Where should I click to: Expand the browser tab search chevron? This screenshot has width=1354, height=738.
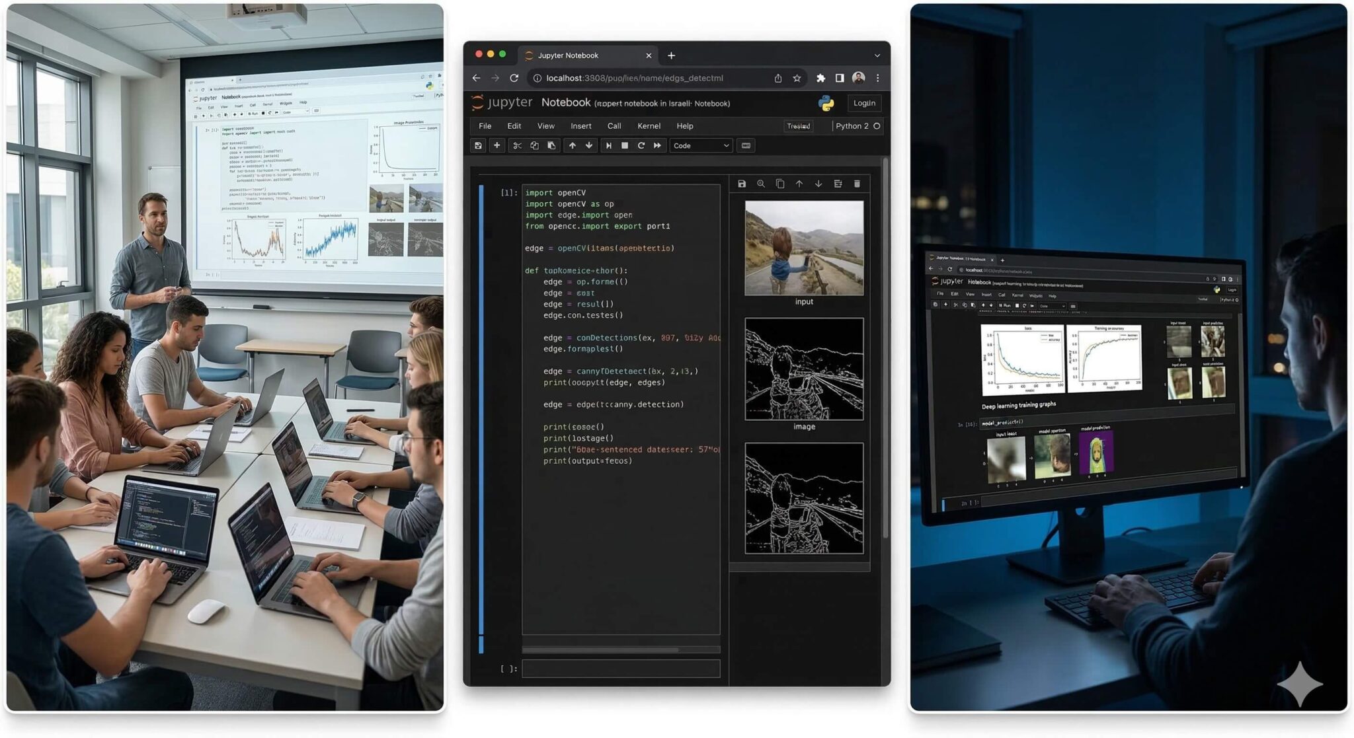[877, 55]
